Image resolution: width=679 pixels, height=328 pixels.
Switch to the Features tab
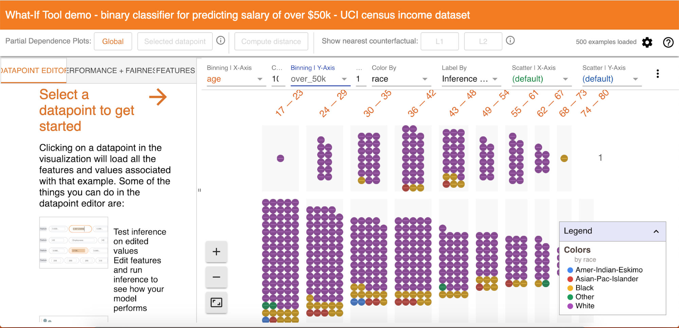[x=176, y=71]
